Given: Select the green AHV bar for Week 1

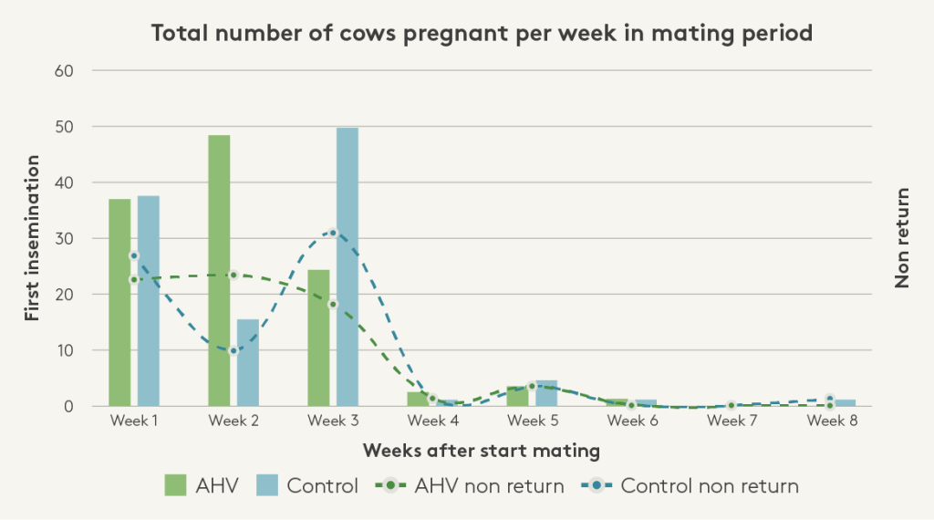Looking at the screenshot, I should [x=119, y=302].
